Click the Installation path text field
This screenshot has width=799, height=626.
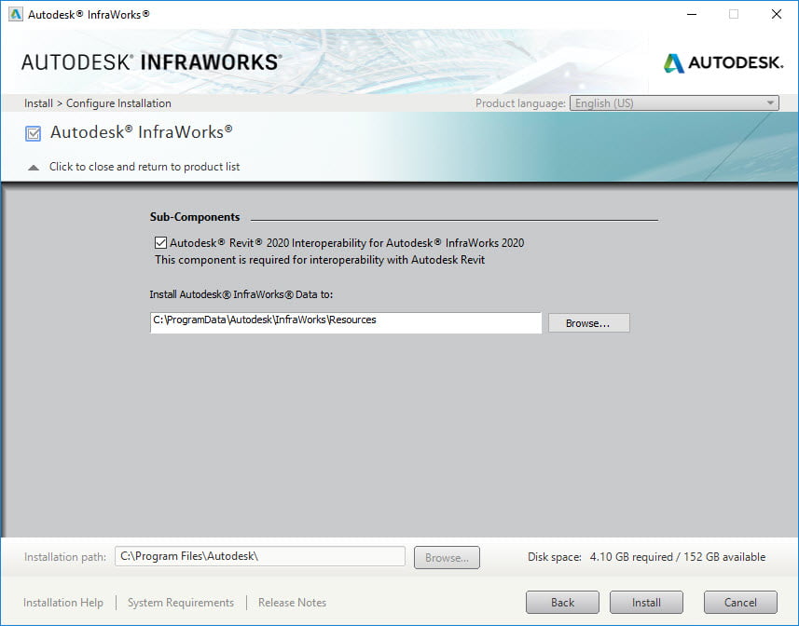[x=260, y=556]
